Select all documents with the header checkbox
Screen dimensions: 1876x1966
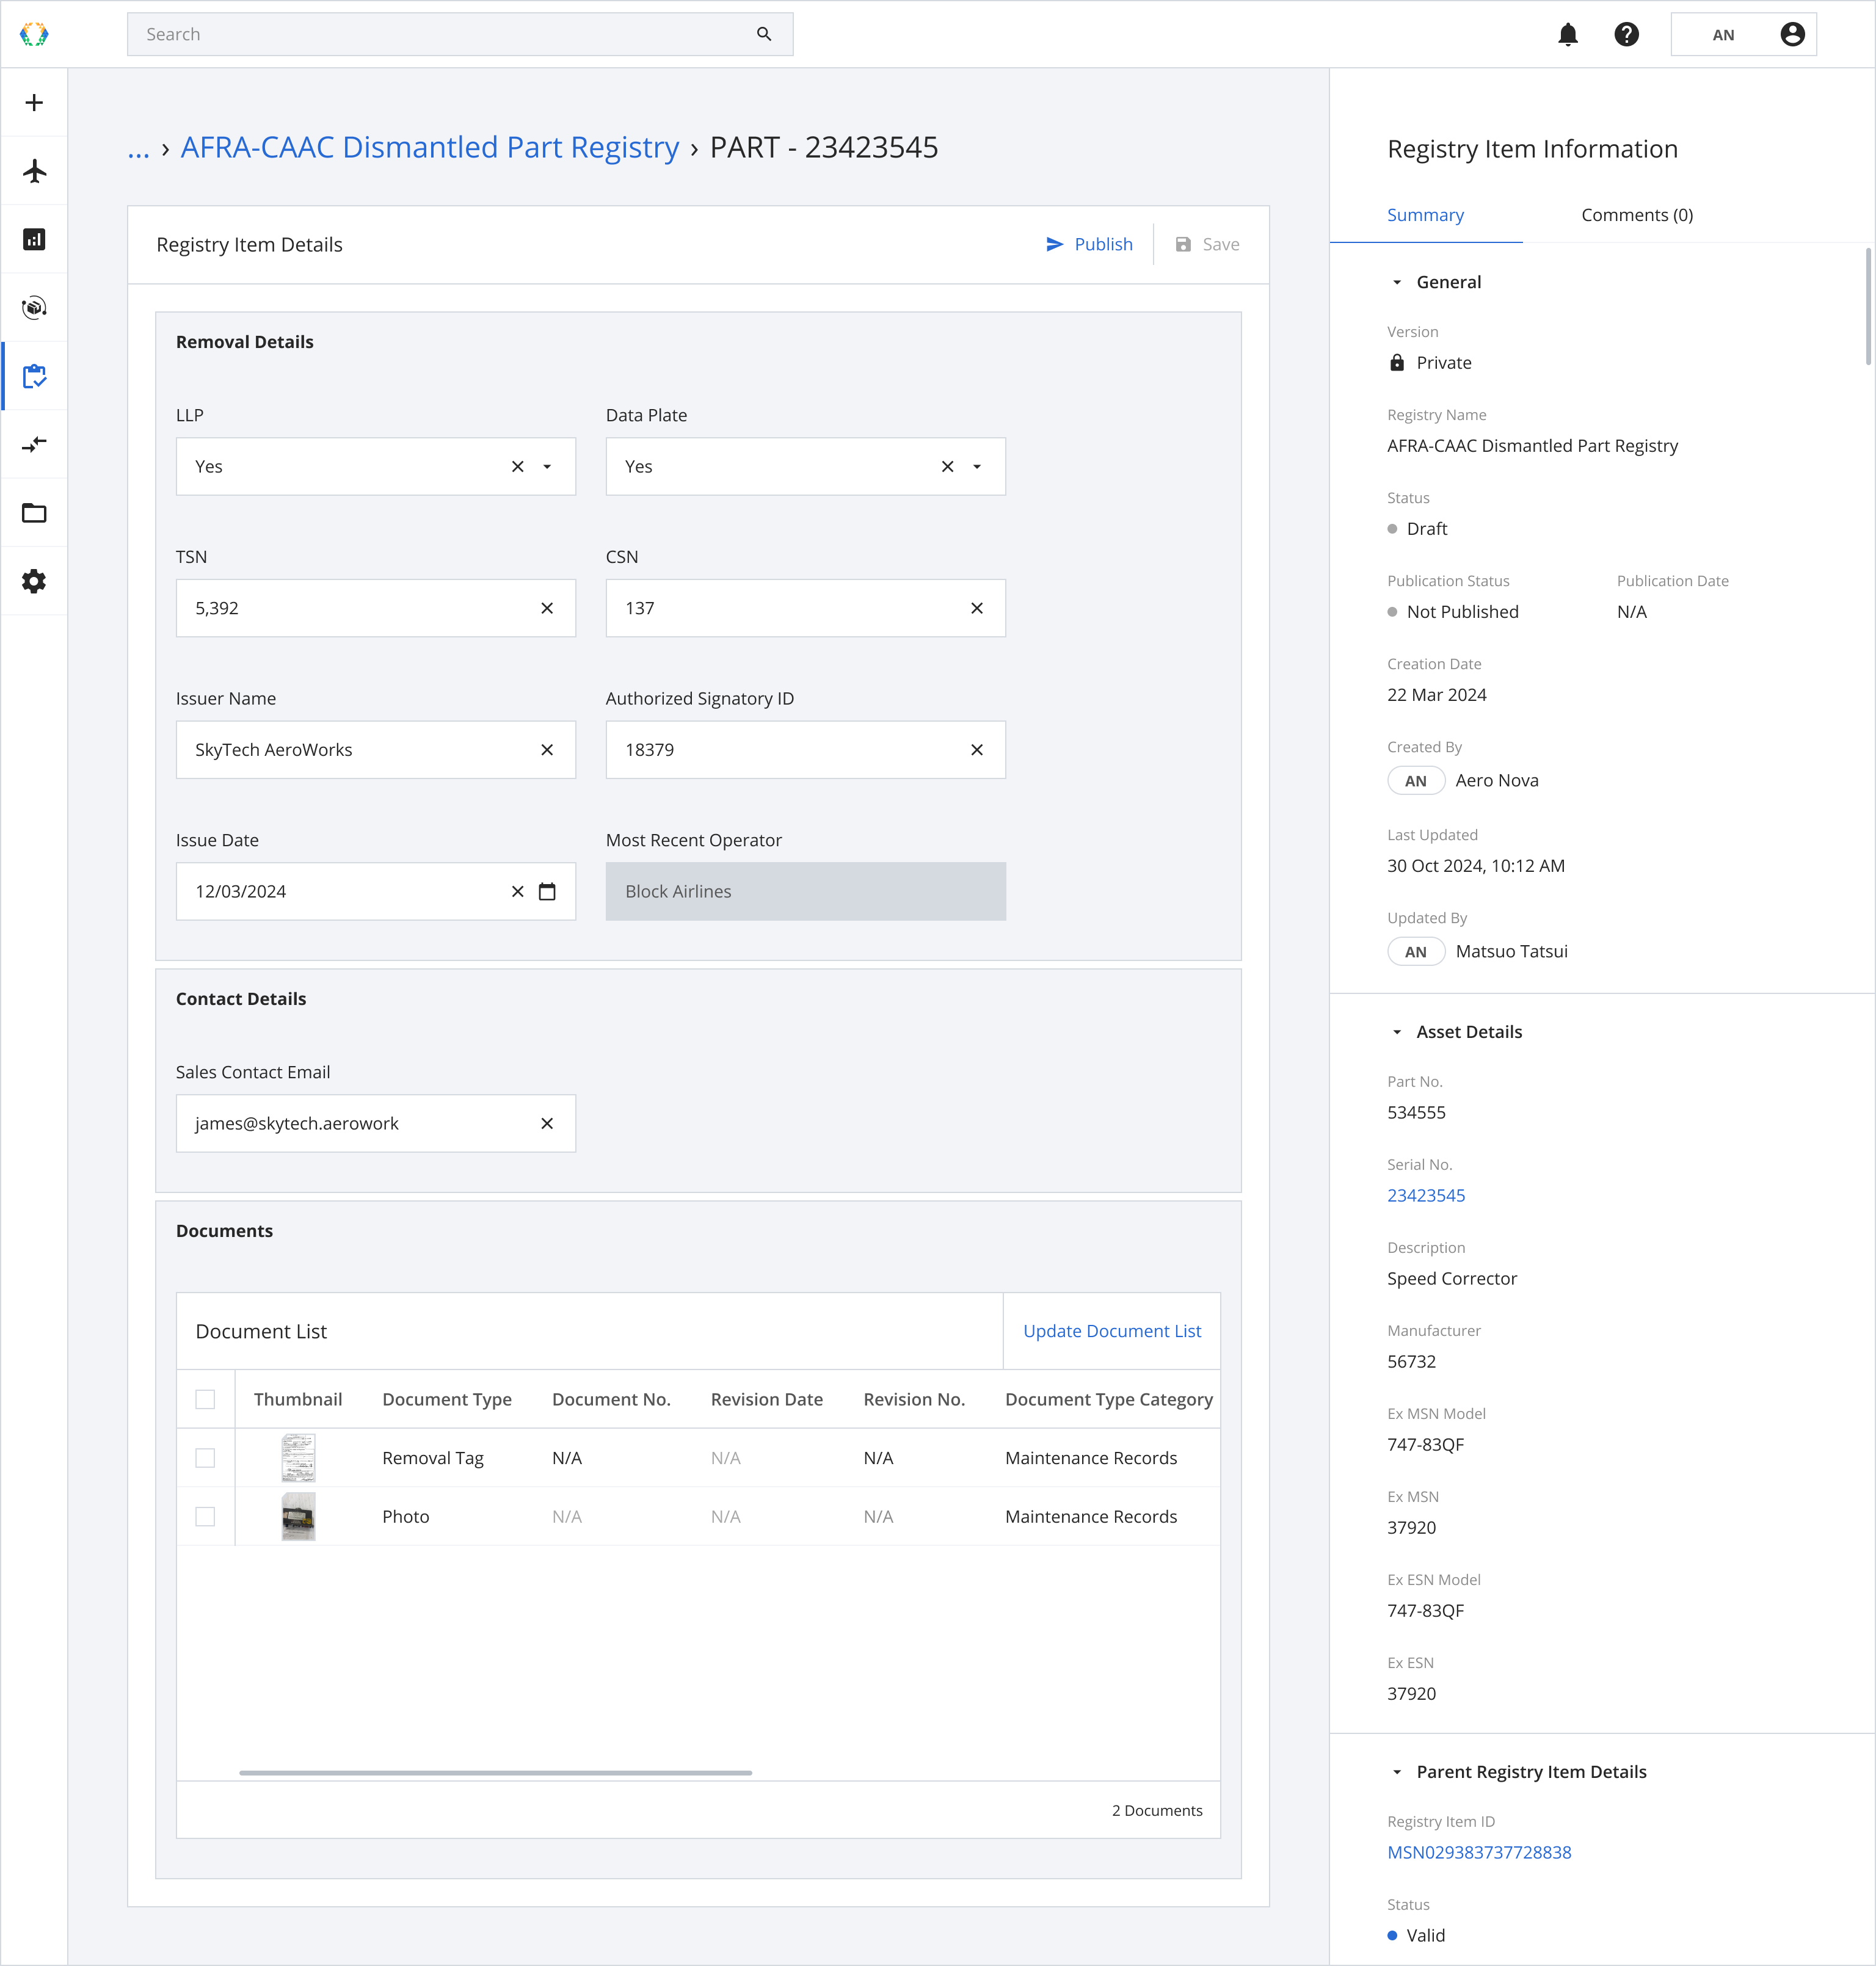coord(205,1399)
